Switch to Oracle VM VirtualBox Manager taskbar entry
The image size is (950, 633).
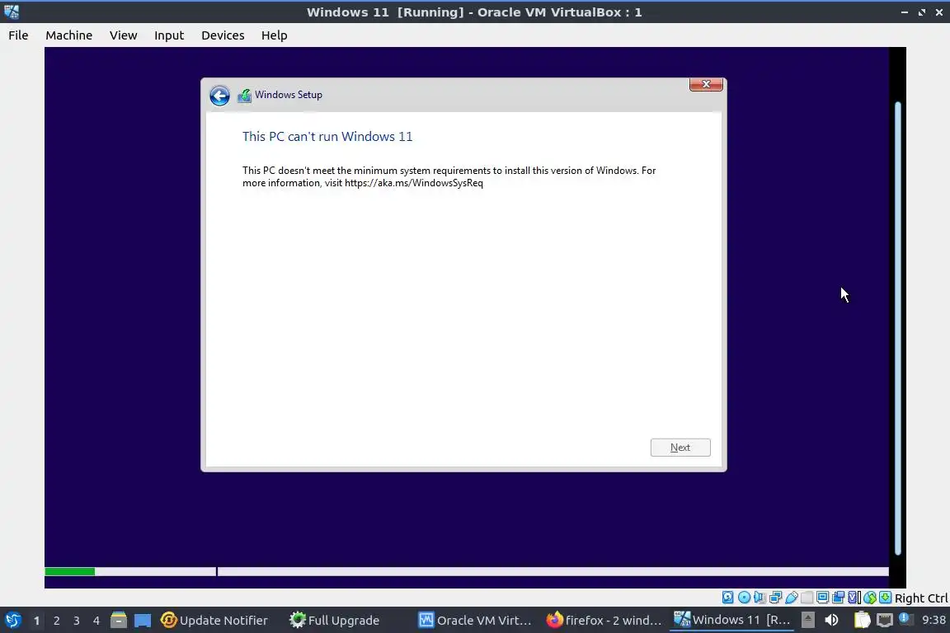pos(475,620)
